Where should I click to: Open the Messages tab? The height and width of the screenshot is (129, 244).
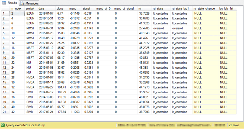tap(29, 3)
